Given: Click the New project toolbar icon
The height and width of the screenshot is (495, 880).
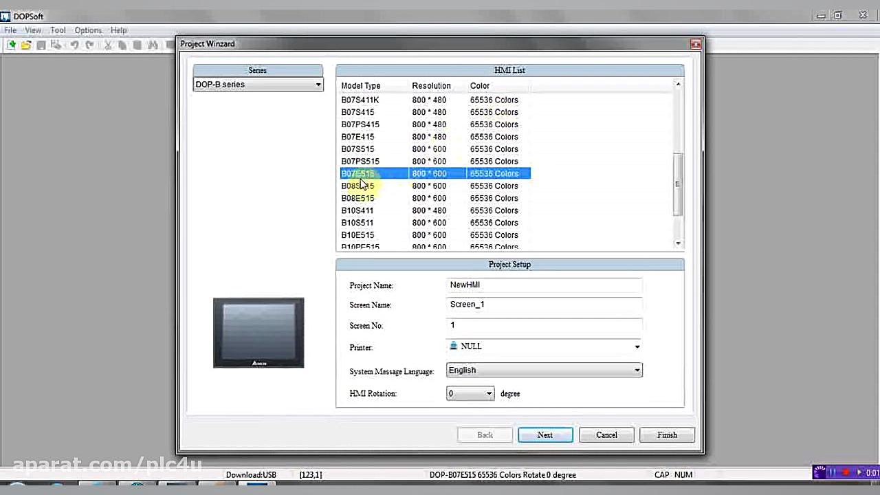Looking at the screenshot, I should [x=11, y=45].
